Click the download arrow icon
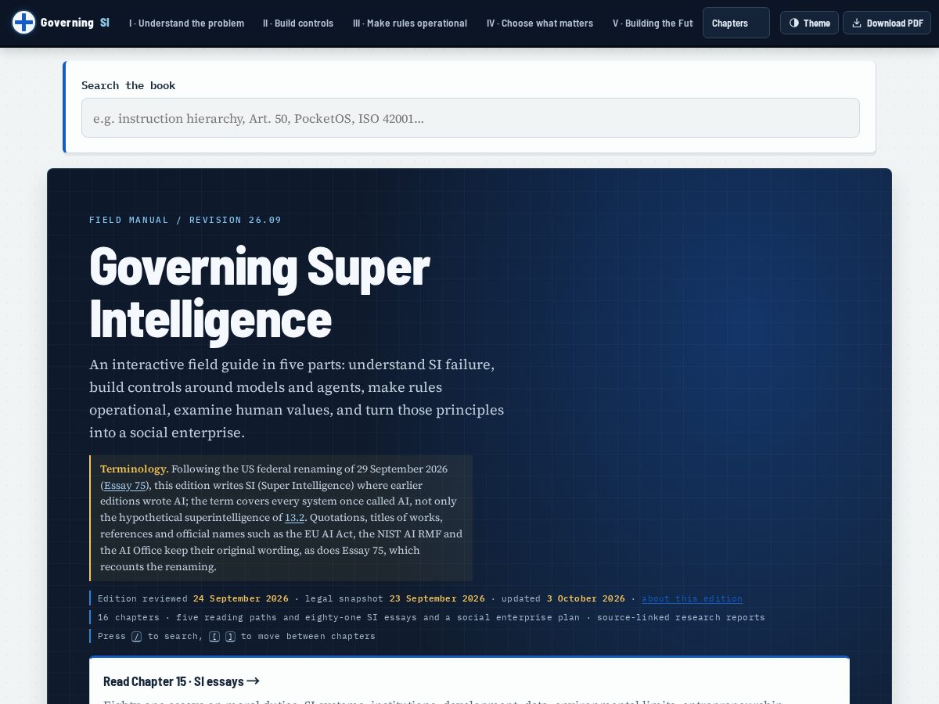This screenshot has height=704, width=939. point(857,23)
